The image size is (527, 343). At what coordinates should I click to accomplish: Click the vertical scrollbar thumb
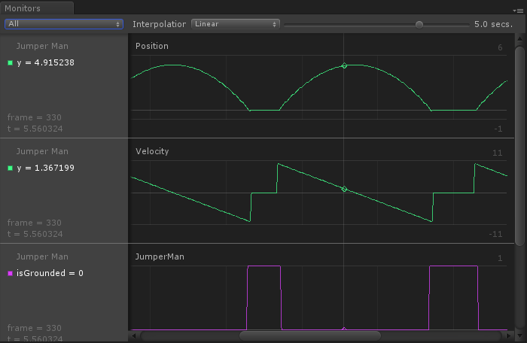point(520,146)
